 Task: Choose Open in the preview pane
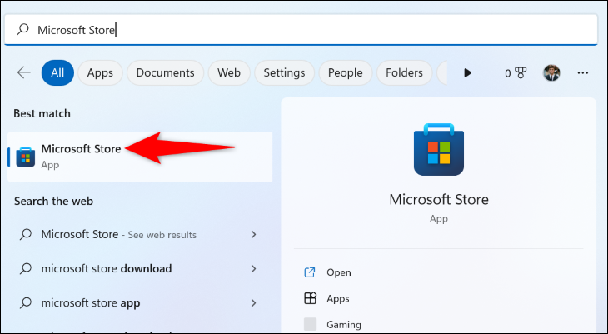[x=339, y=272]
